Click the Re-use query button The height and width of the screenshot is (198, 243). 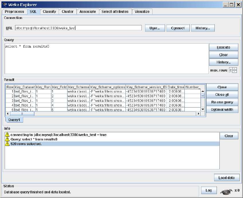click(222, 102)
